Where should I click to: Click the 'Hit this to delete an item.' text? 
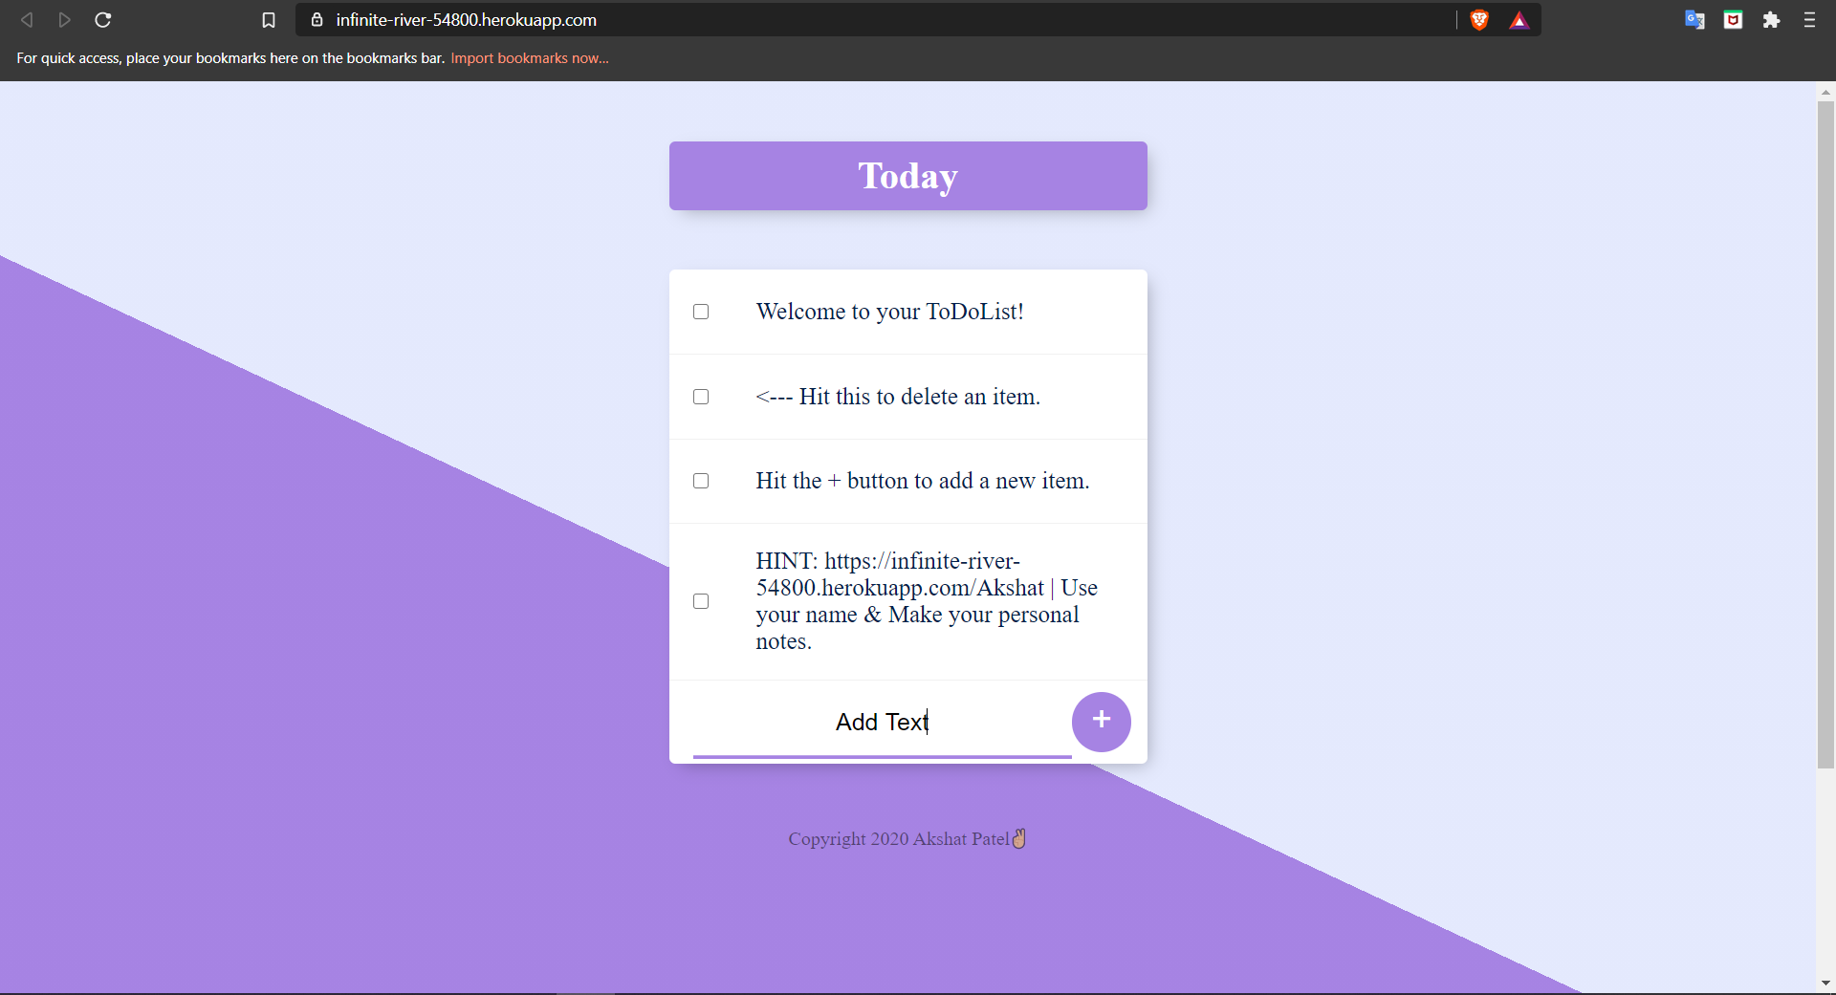(x=898, y=397)
